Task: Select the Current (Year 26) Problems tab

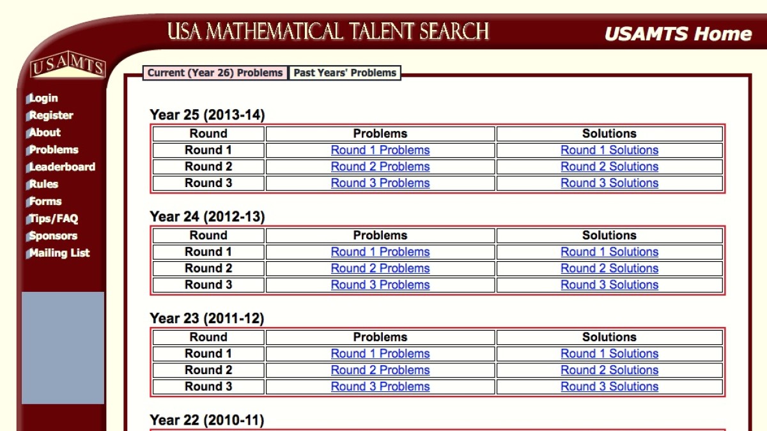Action: tap(215, 73)
